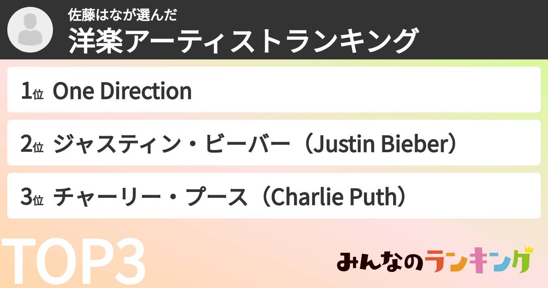Select the チャーリー・プース katakana name
This screenshot has height=288, width=548.
(x=151, y=197)
